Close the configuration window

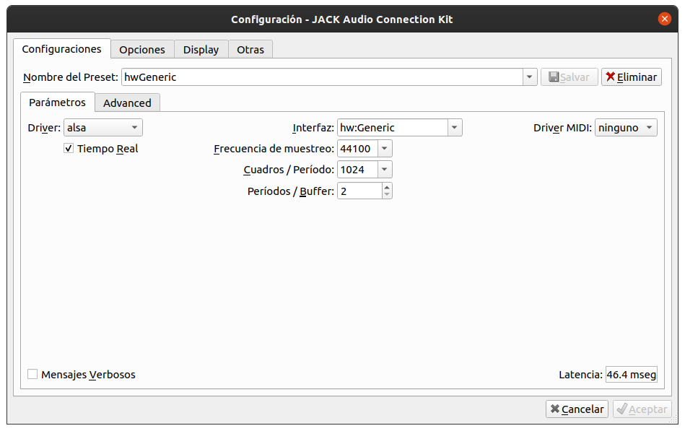click(665, 19)
